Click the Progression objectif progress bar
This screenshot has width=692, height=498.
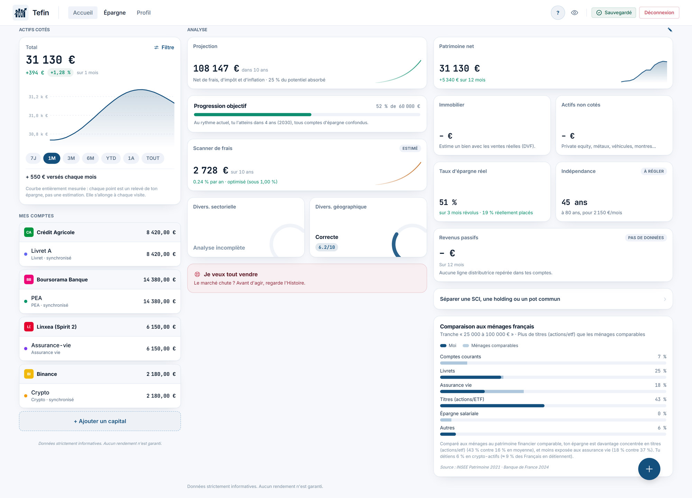(x=307, y=114)
